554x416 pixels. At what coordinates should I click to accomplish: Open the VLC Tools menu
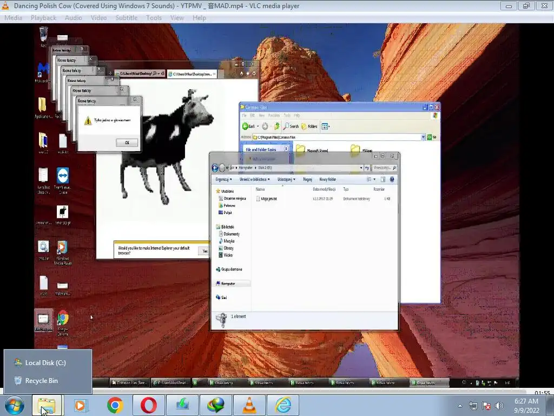point(154,18)
